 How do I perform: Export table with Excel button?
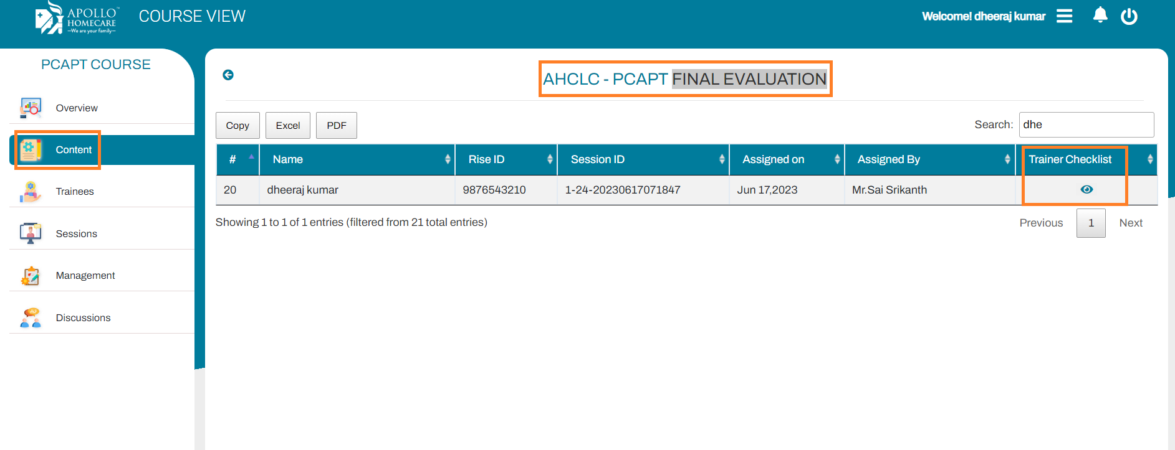(288, 125)
